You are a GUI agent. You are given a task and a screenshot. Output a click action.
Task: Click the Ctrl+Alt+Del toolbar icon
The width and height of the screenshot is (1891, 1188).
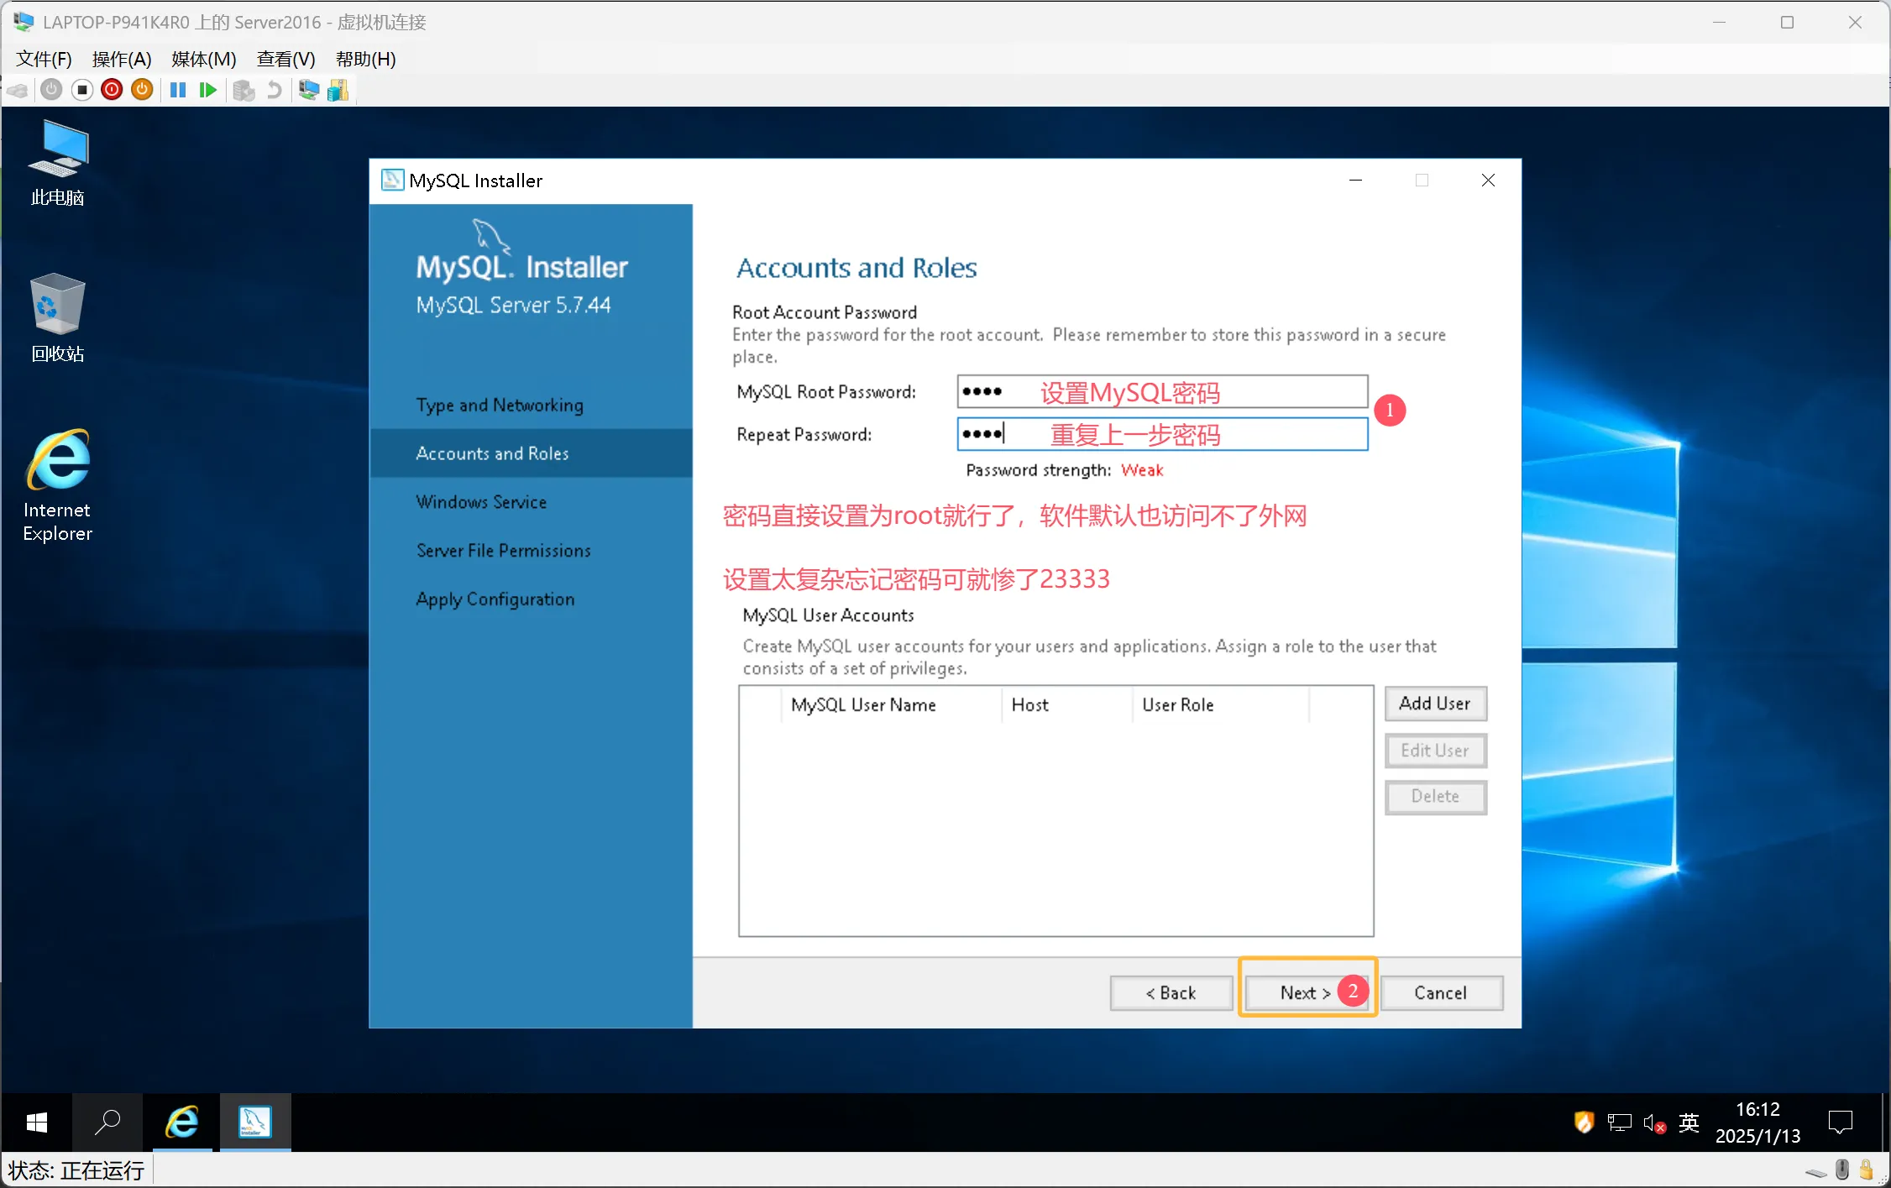tap(18, 90)
